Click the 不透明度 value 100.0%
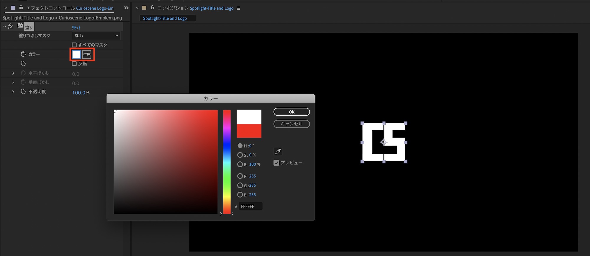 81,93
